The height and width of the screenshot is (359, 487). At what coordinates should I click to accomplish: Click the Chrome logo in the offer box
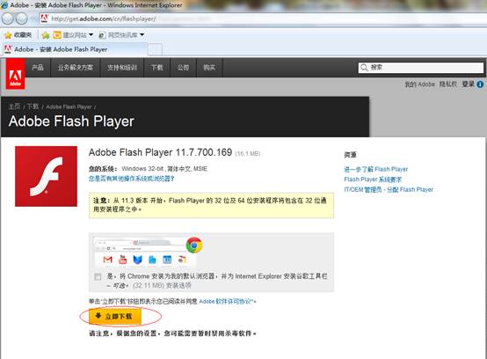(194, 245)
